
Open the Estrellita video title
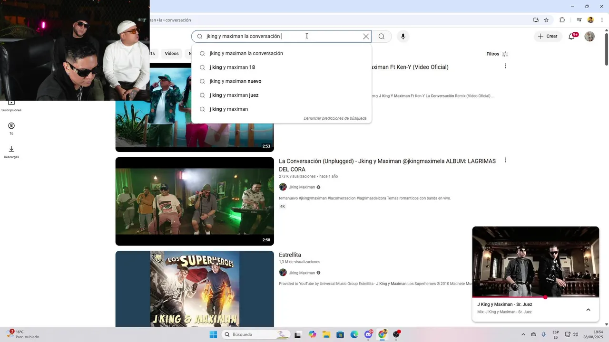point(290,255)
